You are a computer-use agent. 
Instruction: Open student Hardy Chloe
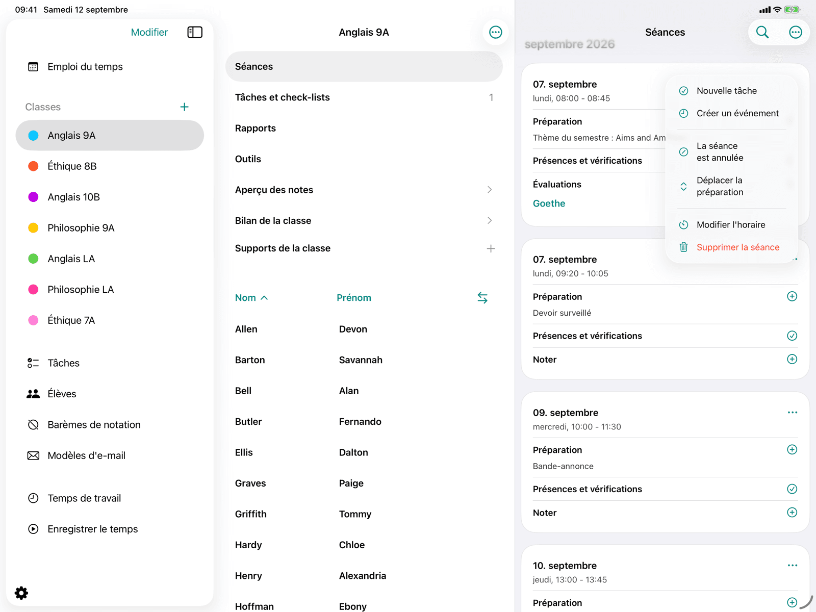tap(364, 545)
